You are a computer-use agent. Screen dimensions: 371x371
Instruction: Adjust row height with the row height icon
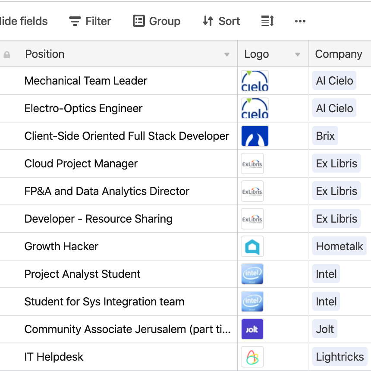click(267, 21)
